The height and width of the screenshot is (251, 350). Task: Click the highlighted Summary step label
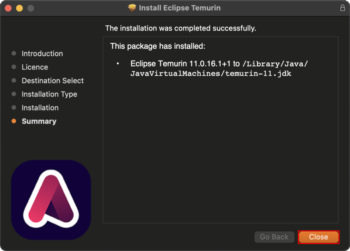click(x=39, y=121)
